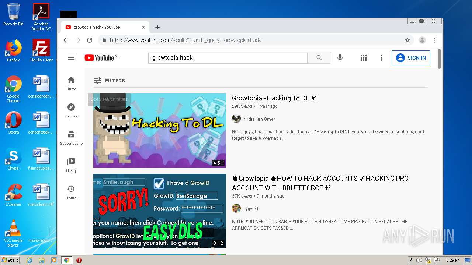This screenshot has height=265, width=472.
Task: Open contentstak document on desktop
Action: pos(41,123)
